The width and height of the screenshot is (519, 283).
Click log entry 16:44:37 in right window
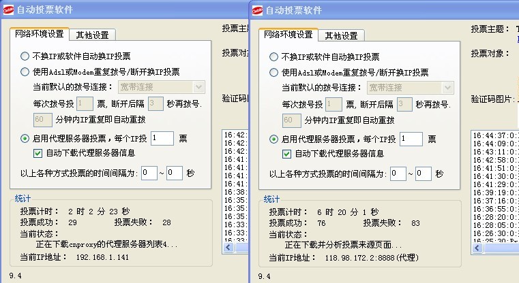[x=496, y=136]
